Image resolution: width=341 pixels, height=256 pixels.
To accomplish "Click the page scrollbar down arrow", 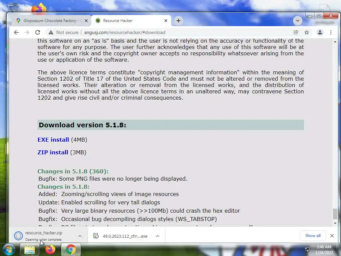I will pos(335,223).
